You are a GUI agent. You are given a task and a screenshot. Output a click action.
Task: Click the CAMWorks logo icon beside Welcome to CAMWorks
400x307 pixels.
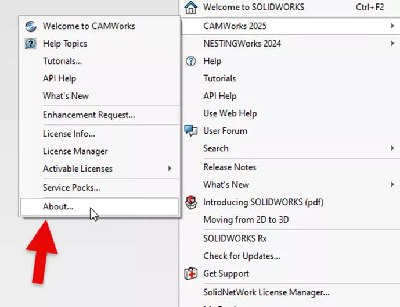(31, 26)
